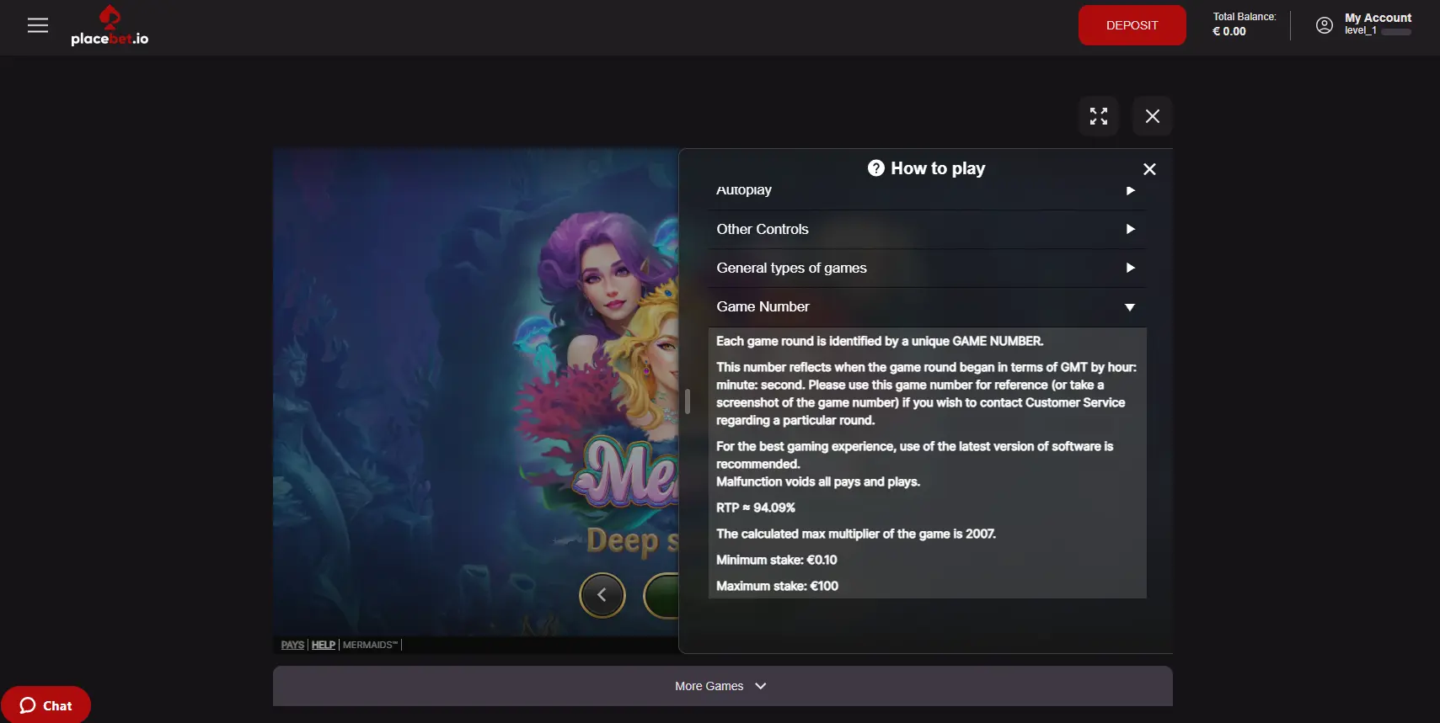The image size is (1440, 723).
Task: Click the green button in the game
Action: pyautogui.click(x=661, y=595)
